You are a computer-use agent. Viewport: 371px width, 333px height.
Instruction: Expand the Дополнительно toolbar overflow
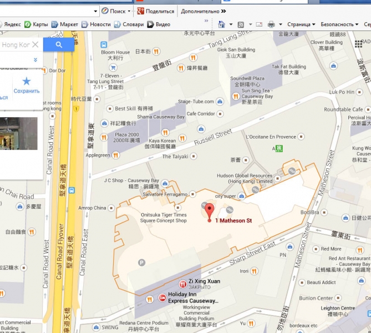tap(223, 11)
